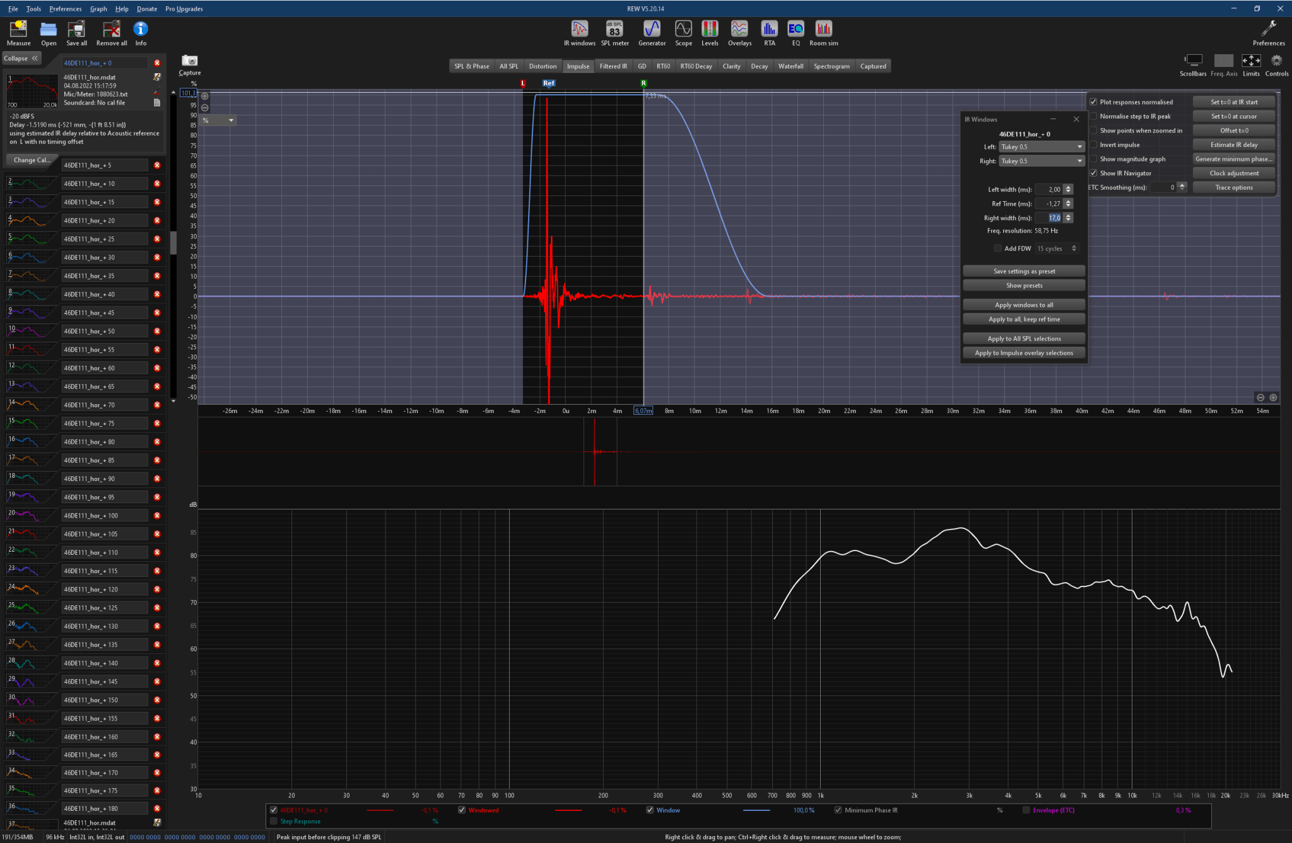Switch to SPL & Phase tab
The height and width of the screenshot is (843, 1292).
[472, 66]
